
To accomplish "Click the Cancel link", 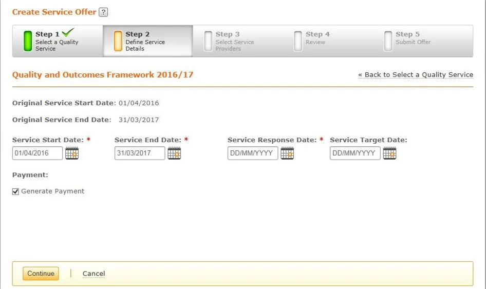I will point(94,274).
